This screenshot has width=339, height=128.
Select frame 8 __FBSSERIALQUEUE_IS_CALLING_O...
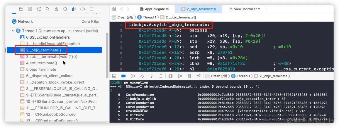click(55, 89)
